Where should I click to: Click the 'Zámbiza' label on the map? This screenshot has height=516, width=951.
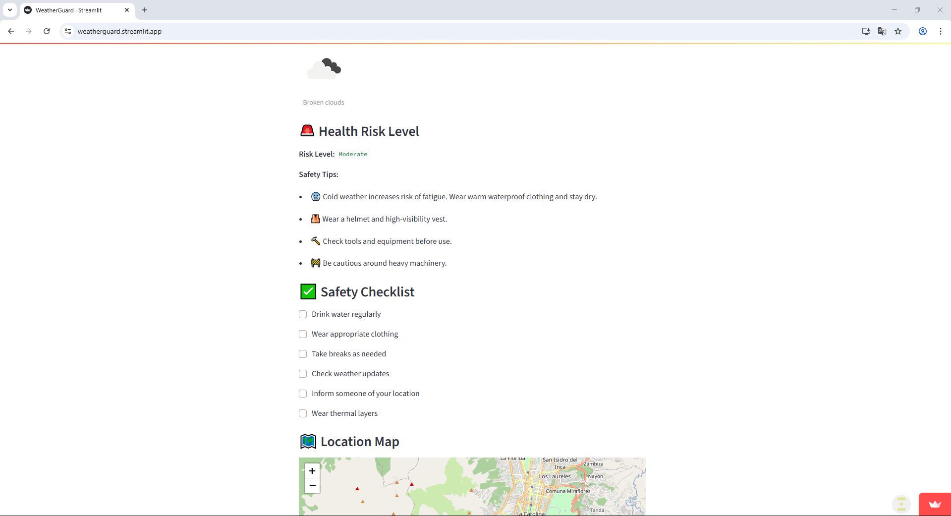click(594, 464)
